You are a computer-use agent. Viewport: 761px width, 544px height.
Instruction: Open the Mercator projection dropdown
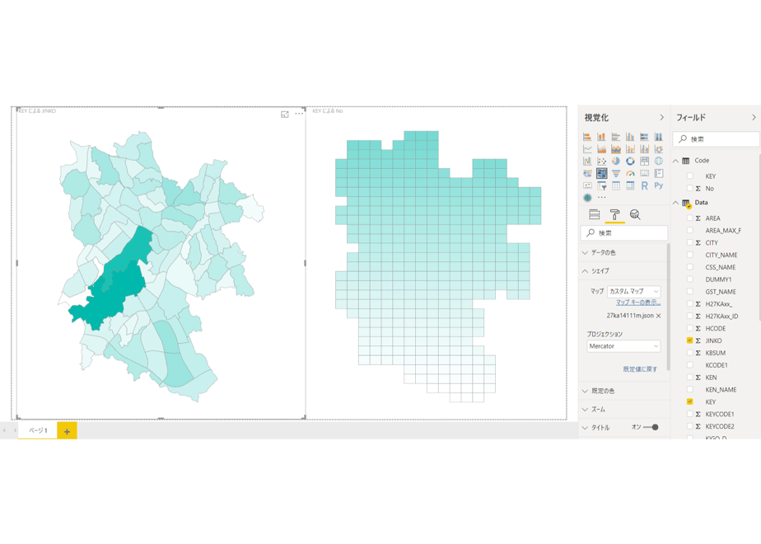coord(623,346)
